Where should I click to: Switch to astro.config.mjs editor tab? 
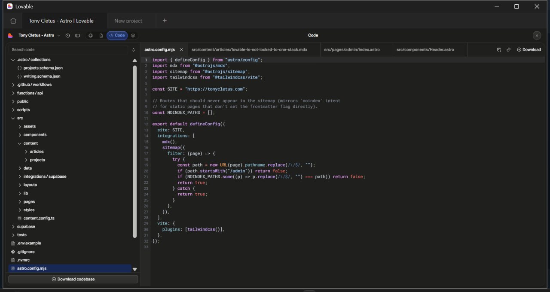(160, 50)
